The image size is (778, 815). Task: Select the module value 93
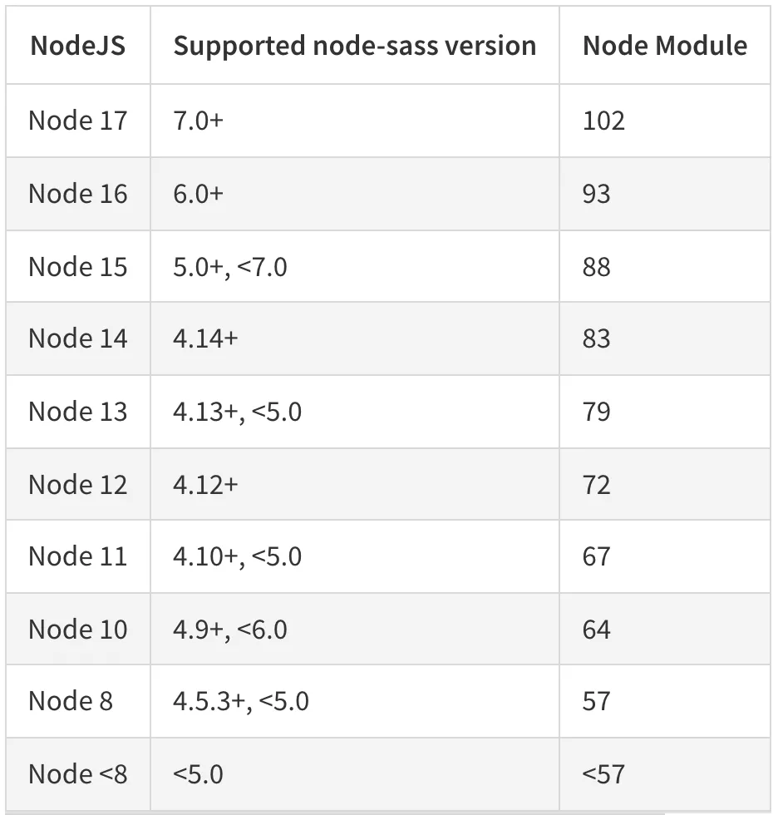point(597,194)
